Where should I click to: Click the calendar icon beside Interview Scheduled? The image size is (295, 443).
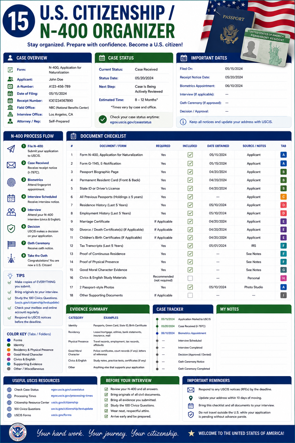[11, 198]
